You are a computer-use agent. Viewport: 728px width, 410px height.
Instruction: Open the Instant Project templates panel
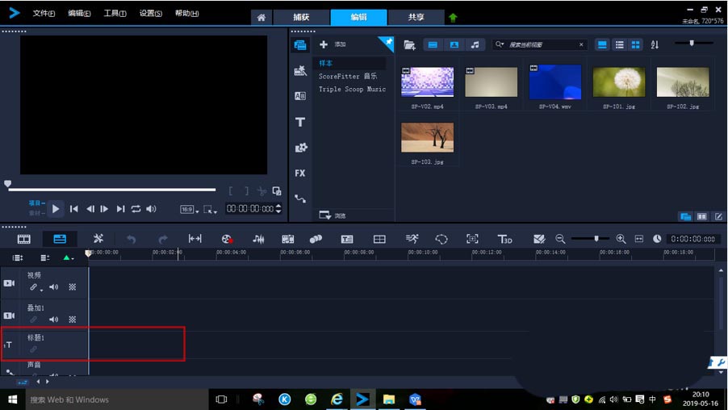[300, 70]
